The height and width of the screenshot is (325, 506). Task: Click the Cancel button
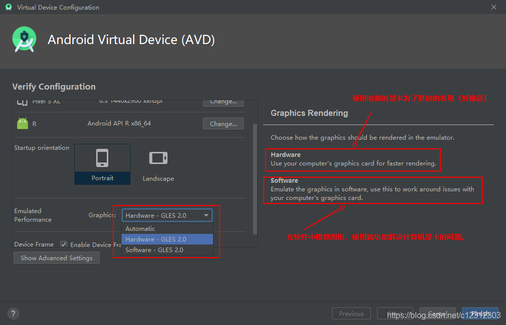(438, 313)
